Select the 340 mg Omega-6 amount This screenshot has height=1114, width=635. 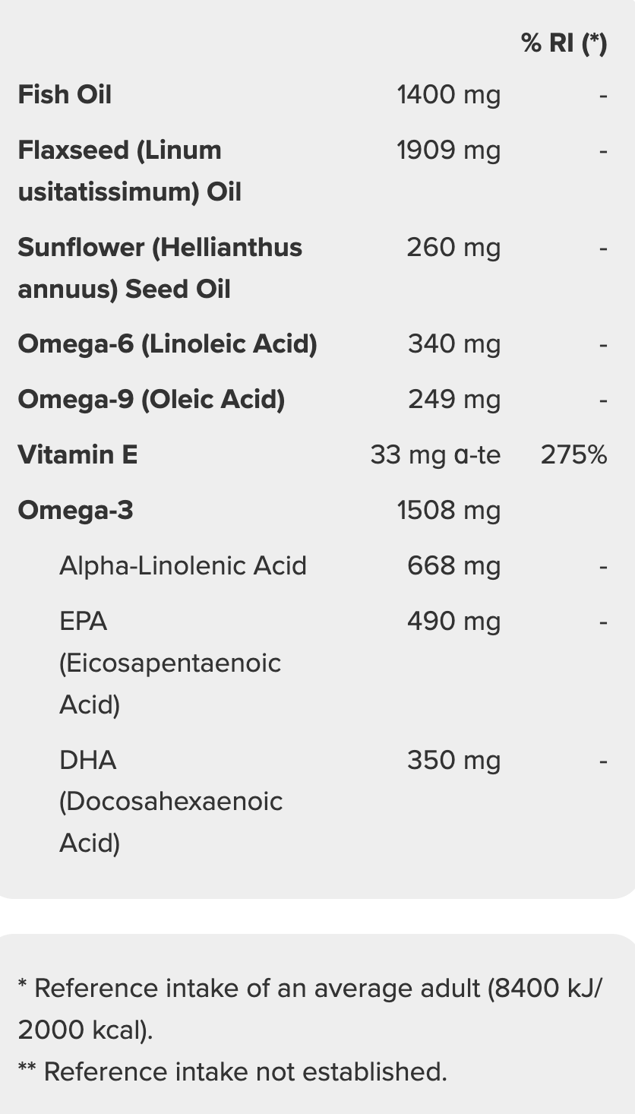coord(453,344)
